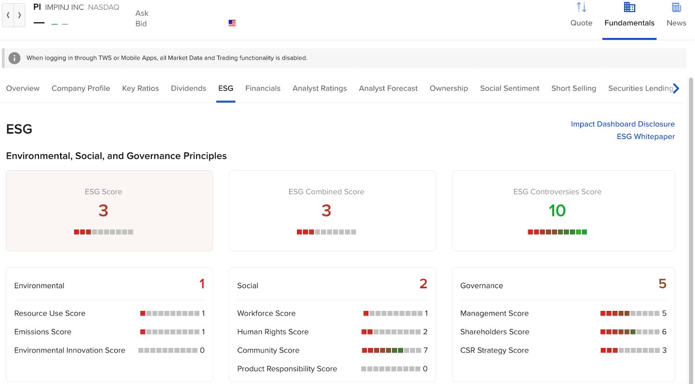Click the PI ticker symbol
This screenshot has width=695, height=384.
point(37,7)
